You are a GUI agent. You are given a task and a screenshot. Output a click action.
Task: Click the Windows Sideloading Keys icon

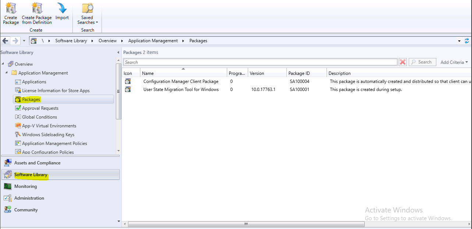pos(18,134)
